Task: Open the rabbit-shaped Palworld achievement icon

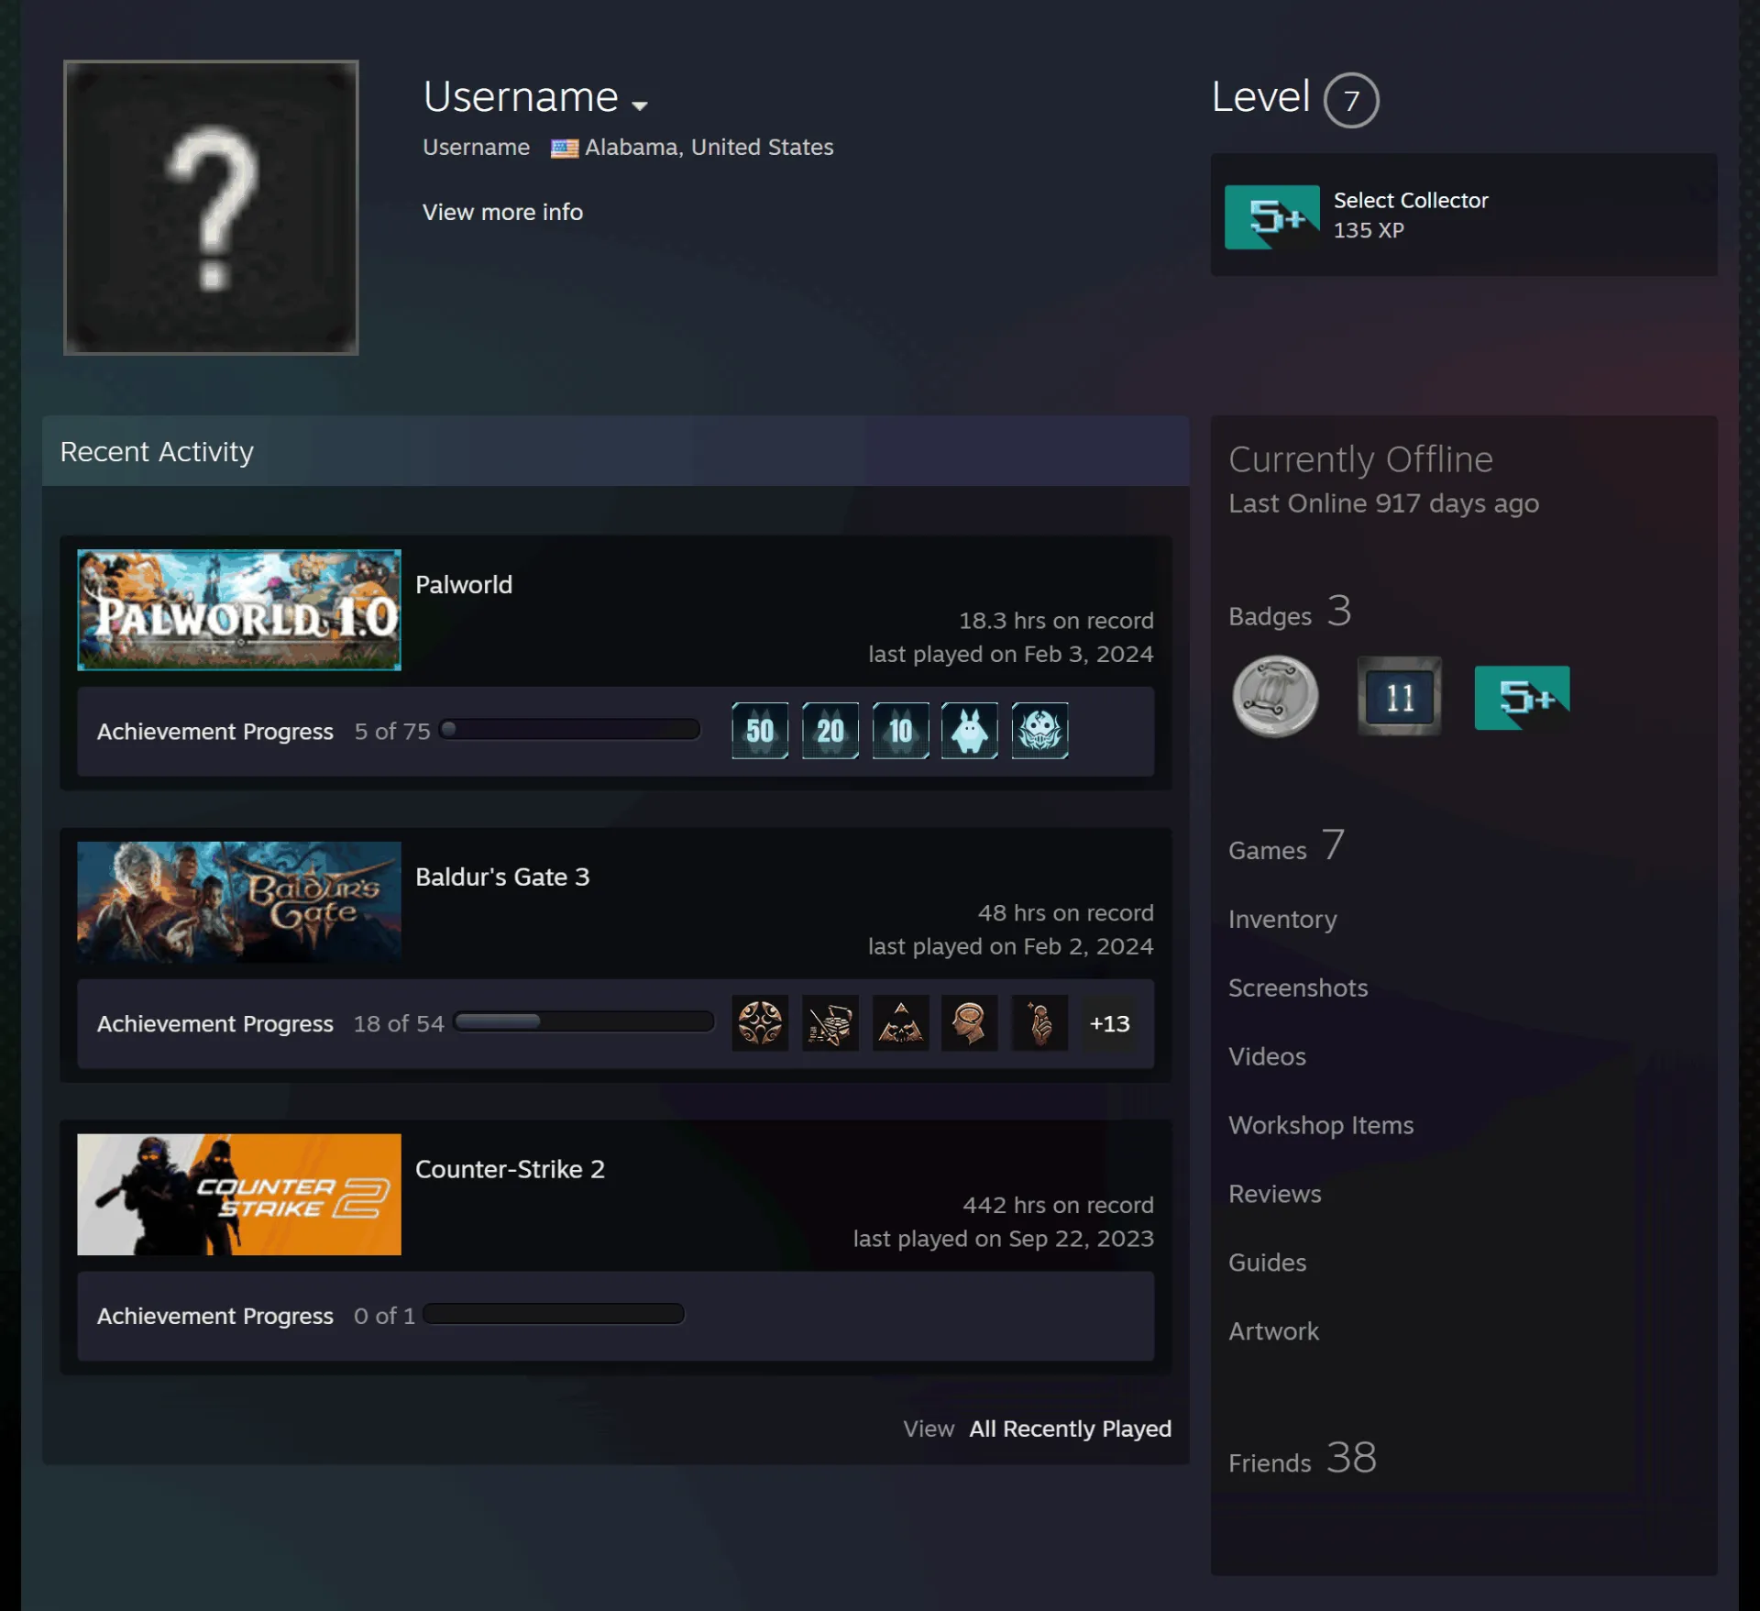Action: point(970,731)
